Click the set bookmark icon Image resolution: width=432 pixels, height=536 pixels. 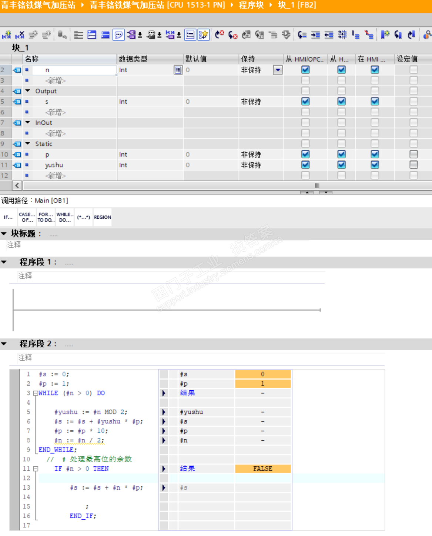[385, 35]
